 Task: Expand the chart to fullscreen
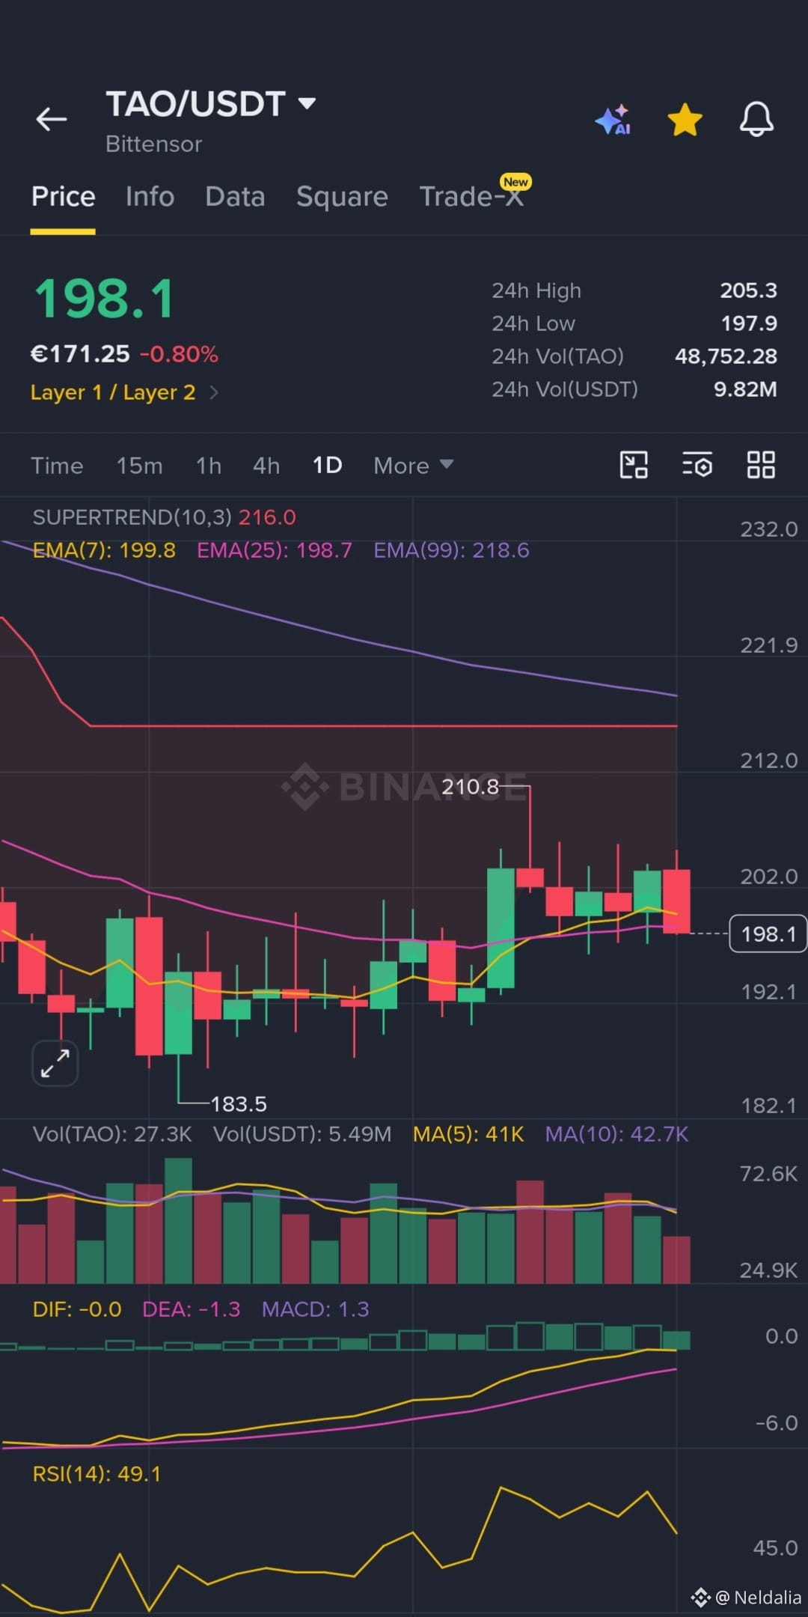click(55, 1063)
